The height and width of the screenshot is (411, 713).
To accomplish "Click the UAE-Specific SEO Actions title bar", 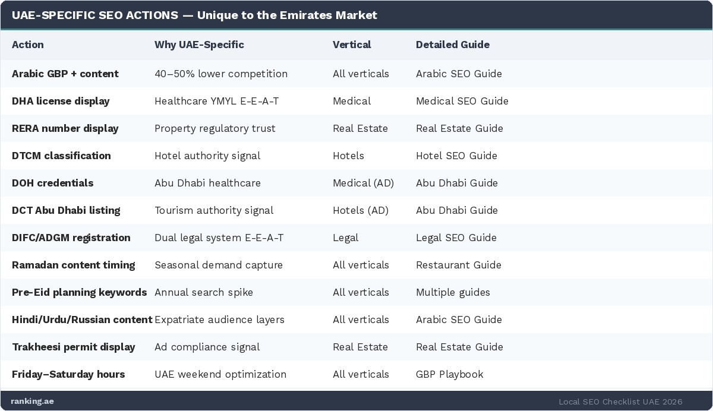I will [194, 15].
